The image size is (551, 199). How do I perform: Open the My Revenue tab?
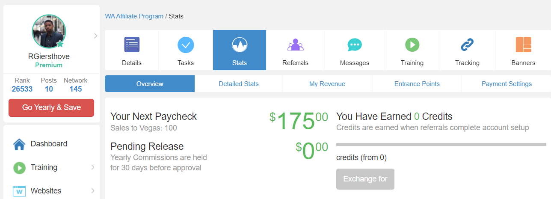click(327, 84)
